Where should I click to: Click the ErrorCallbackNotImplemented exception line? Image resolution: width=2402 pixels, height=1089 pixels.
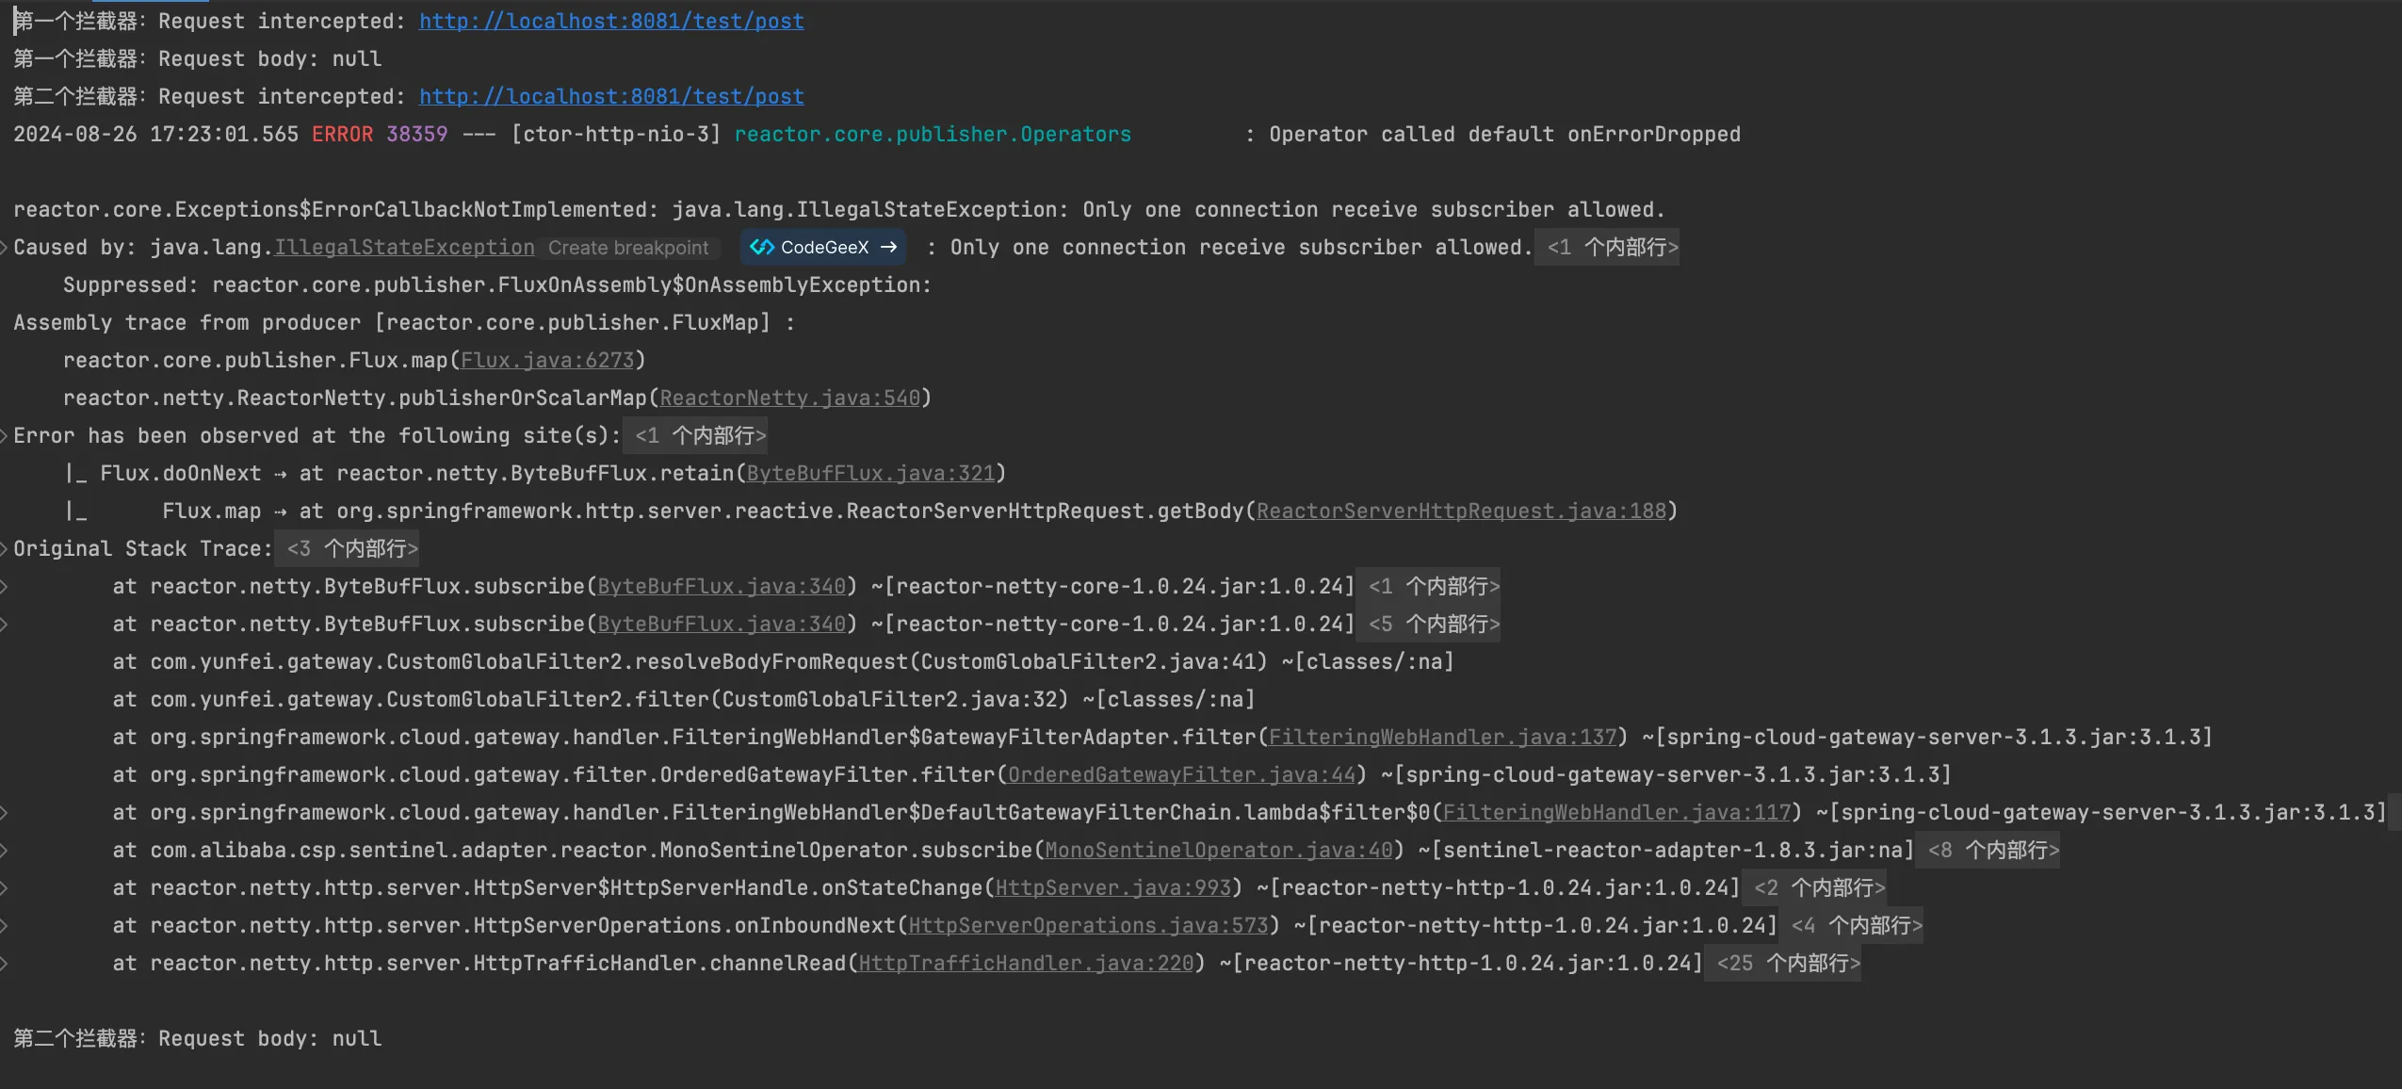pos(839,209)
